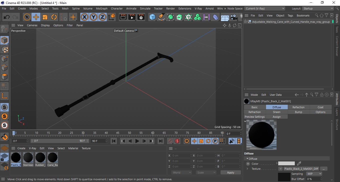Add an Extrude generator icon
Viewport: 340px width, 182px height.
point(179,17)
